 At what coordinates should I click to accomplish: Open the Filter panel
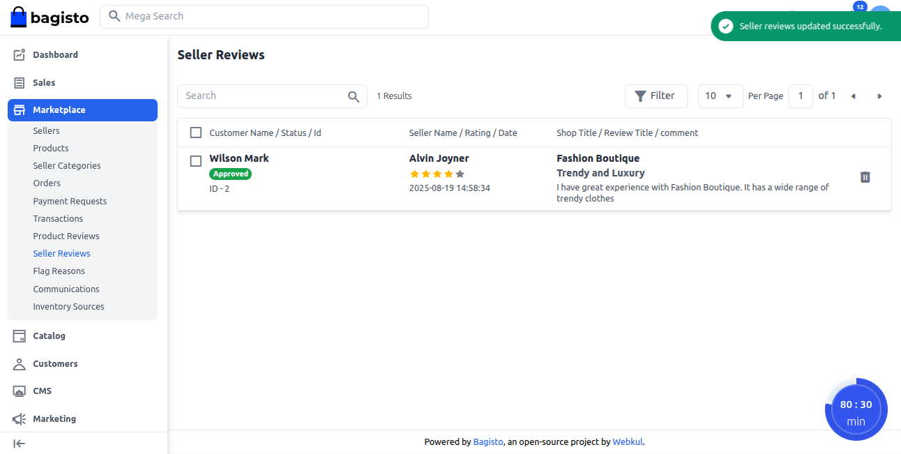[x=656, y=96]
